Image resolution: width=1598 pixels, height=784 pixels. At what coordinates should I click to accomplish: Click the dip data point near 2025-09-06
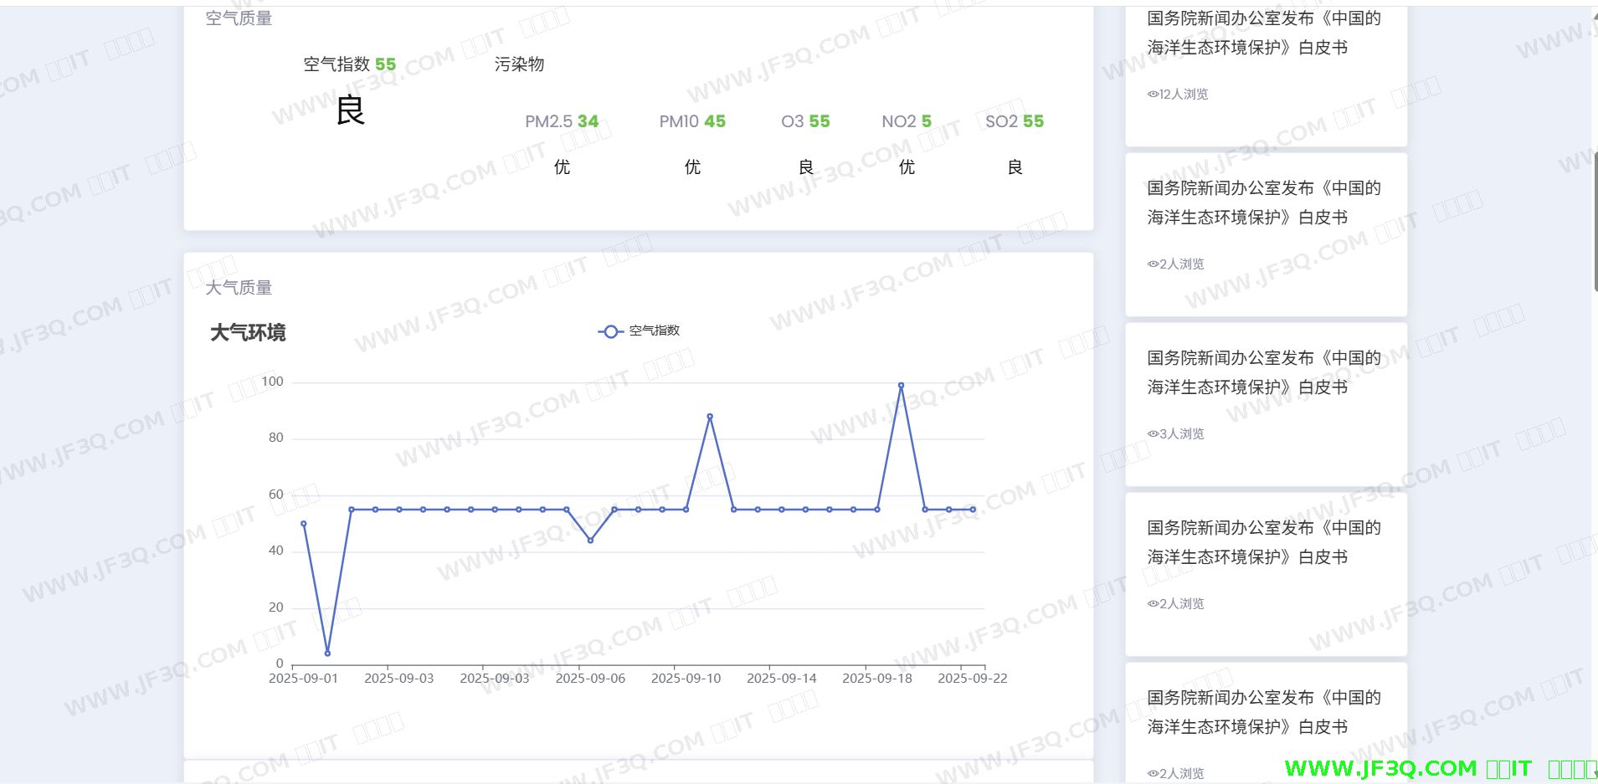pyautogui.click(x=590, y=541)
